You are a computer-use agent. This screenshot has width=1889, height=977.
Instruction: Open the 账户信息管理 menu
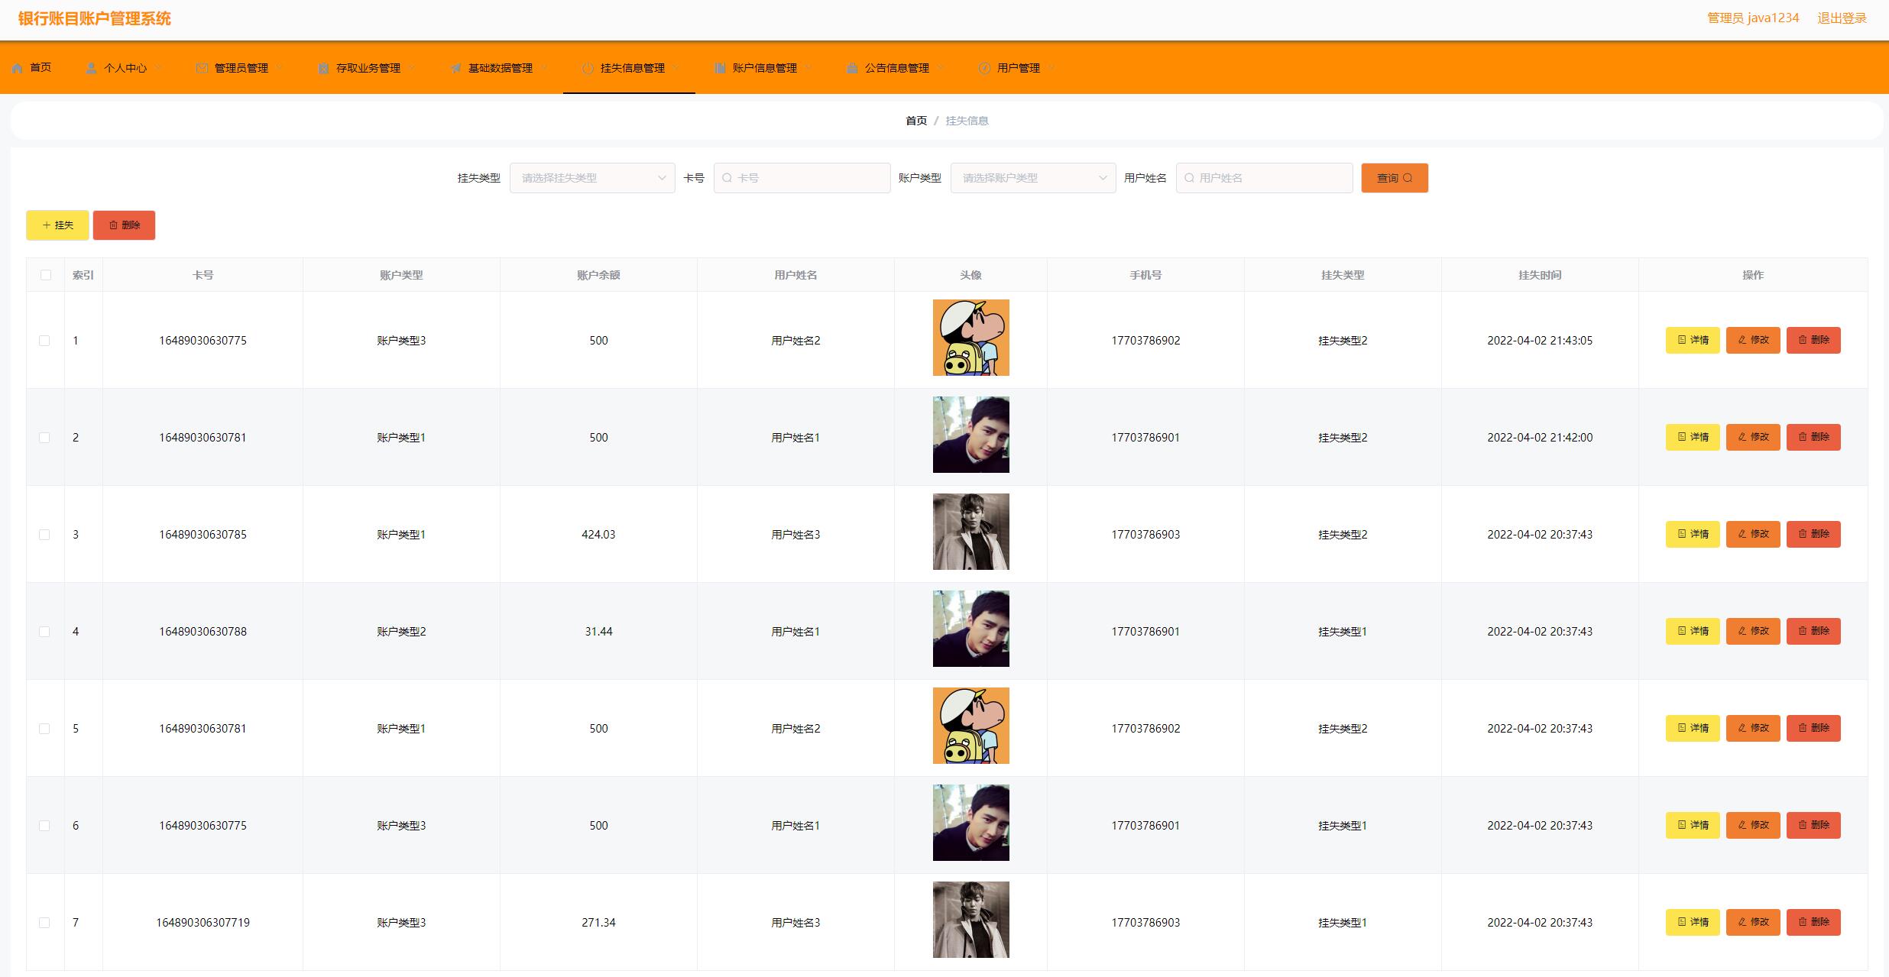click(x=764, y=68)
